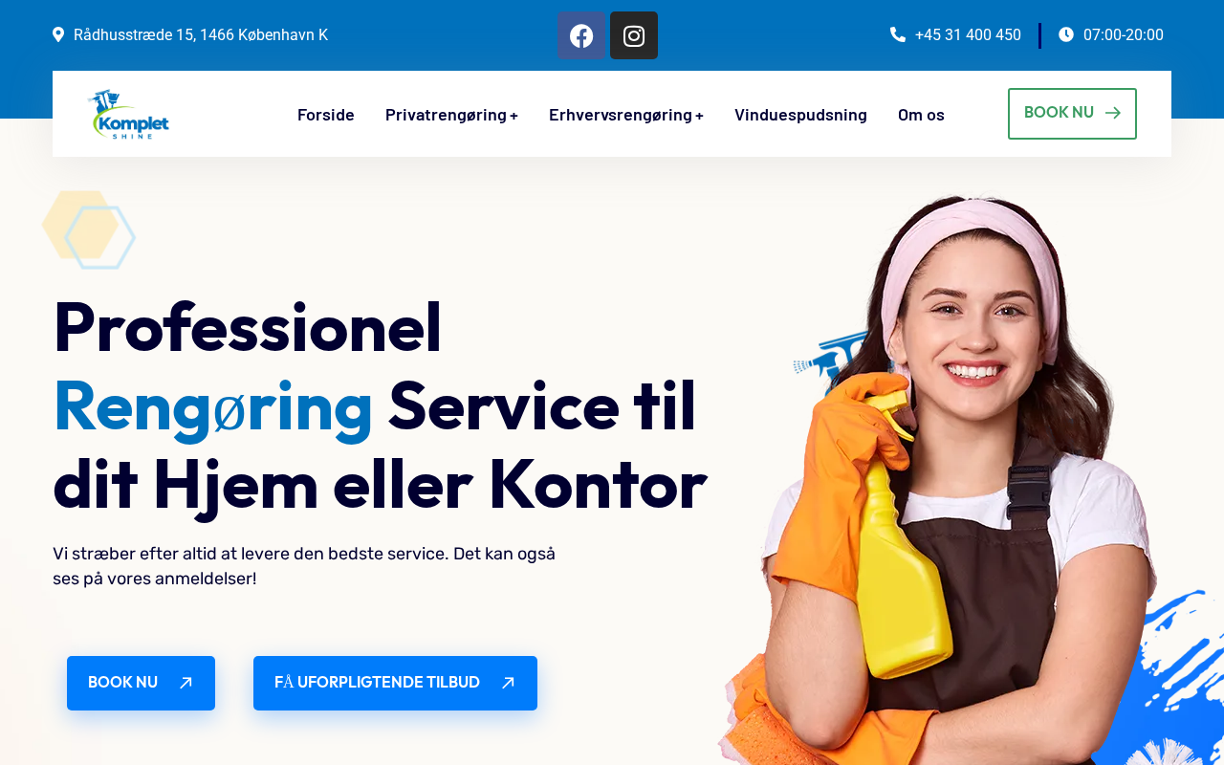
Task: Click the diagonal arrow in hero BOOK NU button
Action: click(186, 683)
